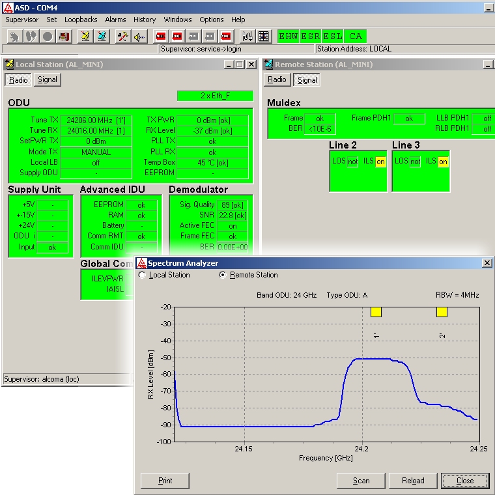Open the Options menu
495x495 pixels.
click(x=212, y=20)
